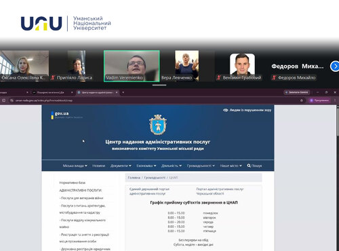Expand the Документи dropdown menu

pos(121,166)
